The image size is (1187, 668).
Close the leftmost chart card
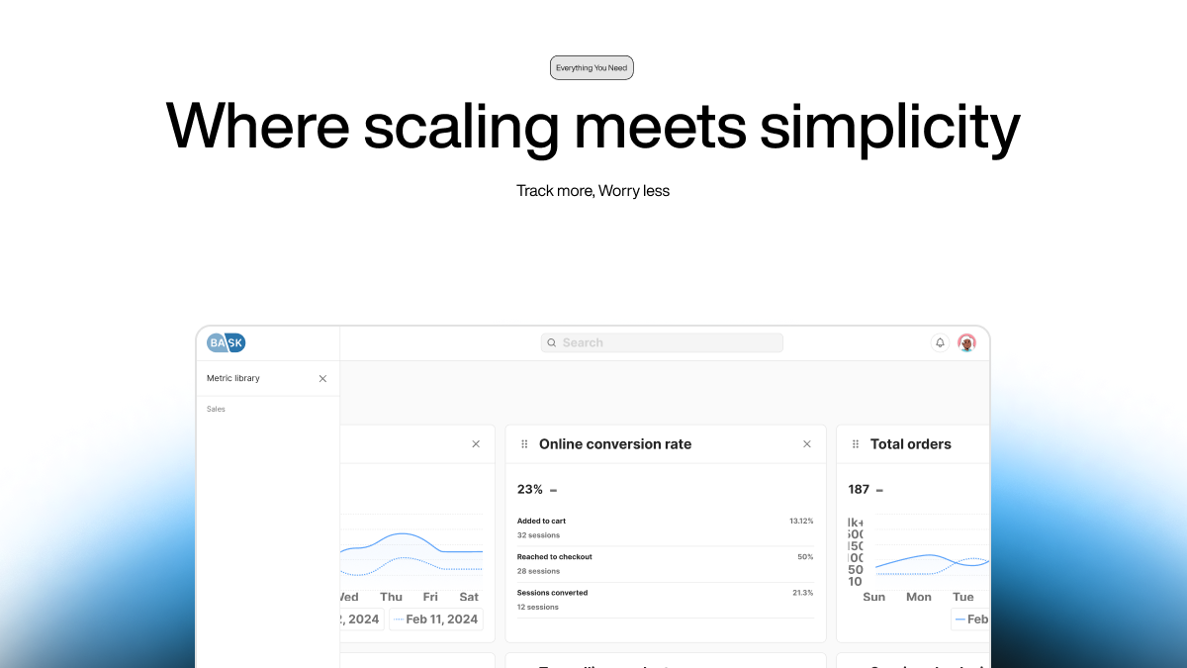pyautogui.click(x=476, y=444)
